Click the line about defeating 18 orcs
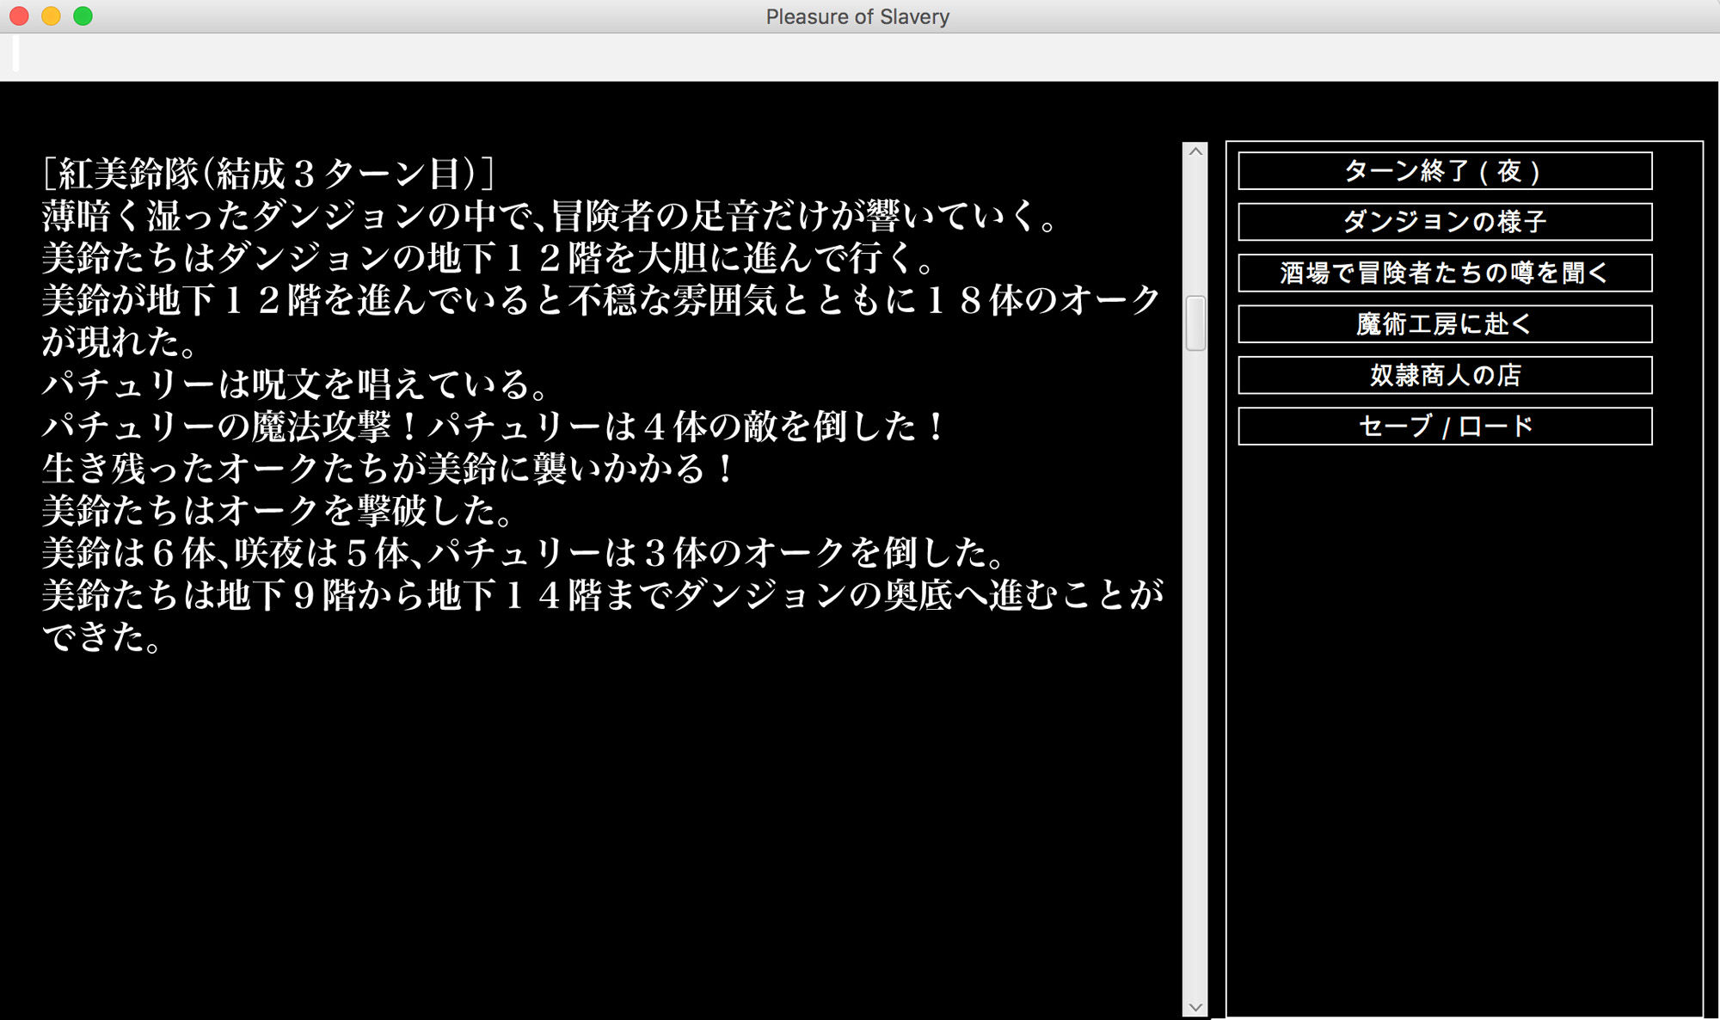The height and width of the screenshot is (1020, 1720). pos(593,301)
